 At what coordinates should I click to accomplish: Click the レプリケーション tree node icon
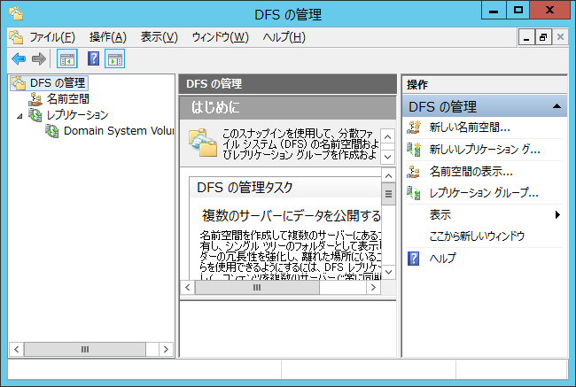click(x=35, y=115)
